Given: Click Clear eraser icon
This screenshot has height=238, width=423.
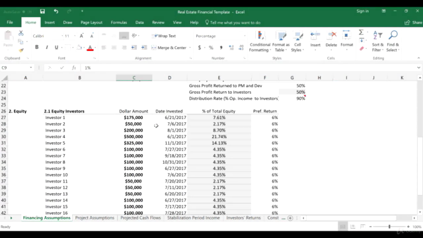Looking at the screenshot, I should [362, 49].
